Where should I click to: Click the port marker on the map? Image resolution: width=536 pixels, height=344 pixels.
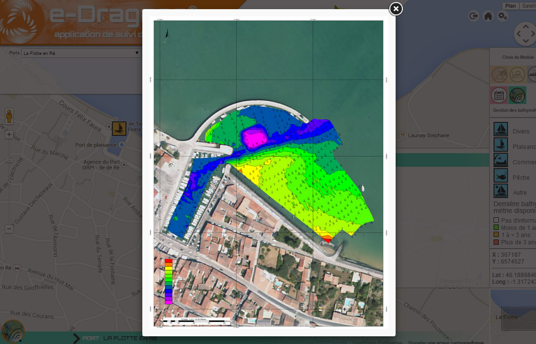[x=119, y=128]
